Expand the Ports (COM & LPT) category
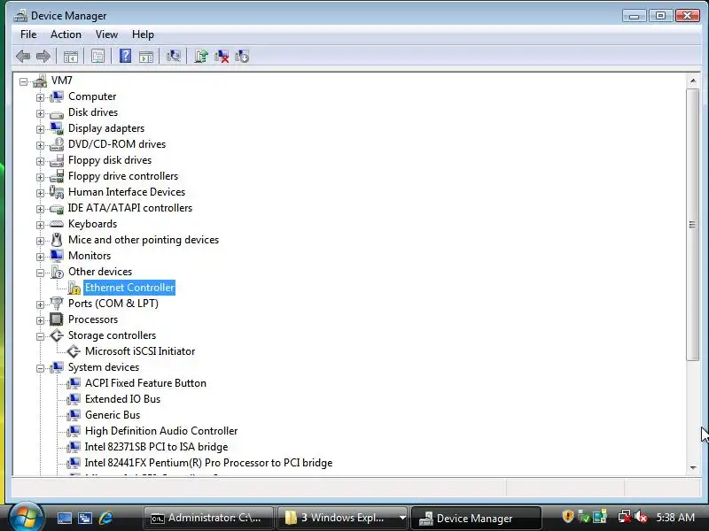Viewport: 709px width, 531px height. click(x=40, y=304)
